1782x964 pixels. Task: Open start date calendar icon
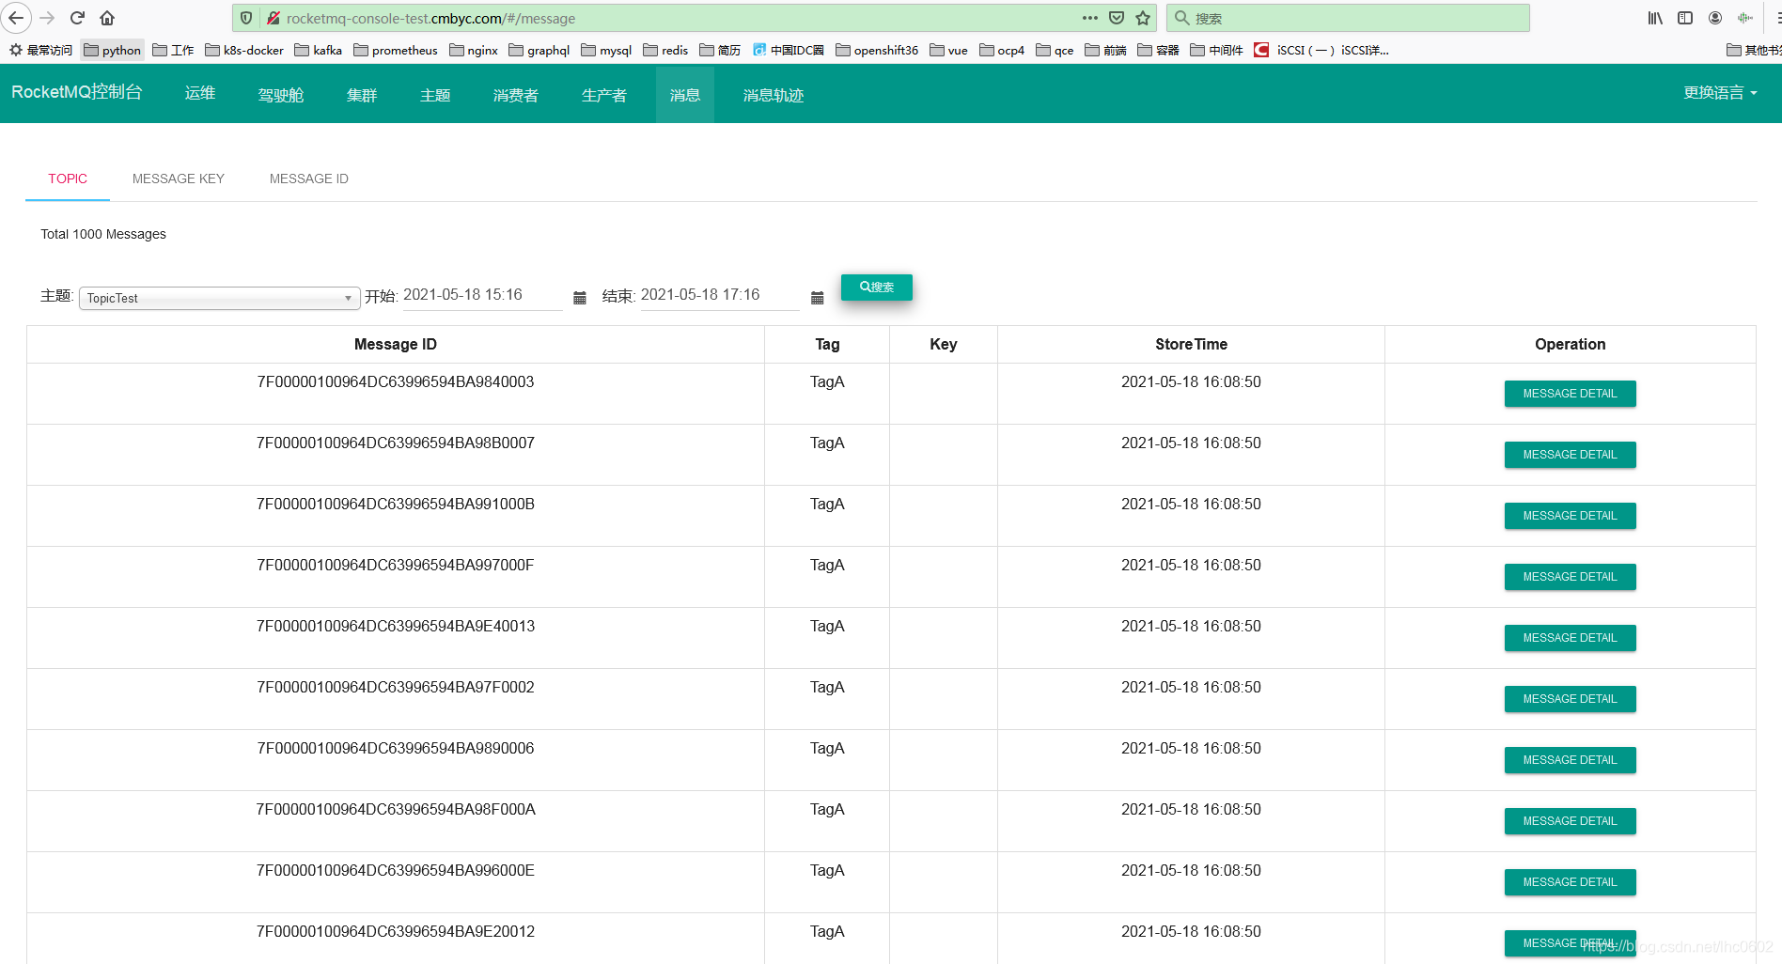pos(580,298)
